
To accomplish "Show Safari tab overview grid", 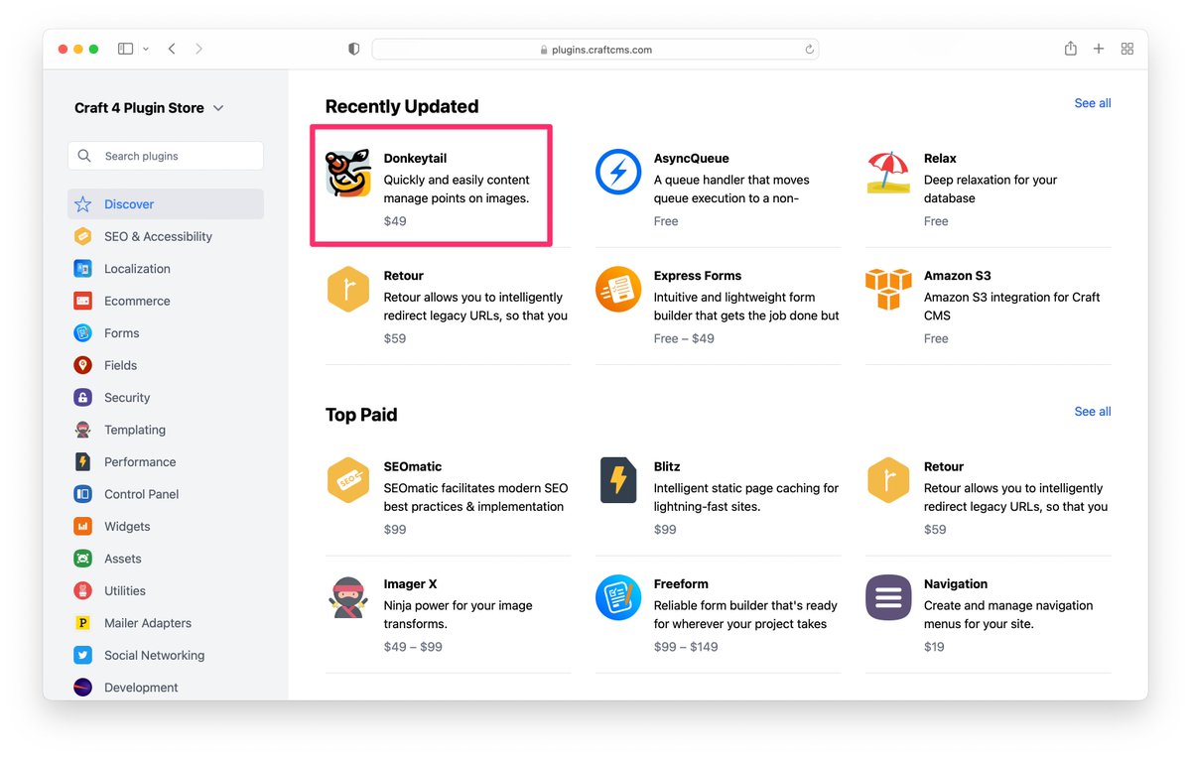I will 1127,49.
